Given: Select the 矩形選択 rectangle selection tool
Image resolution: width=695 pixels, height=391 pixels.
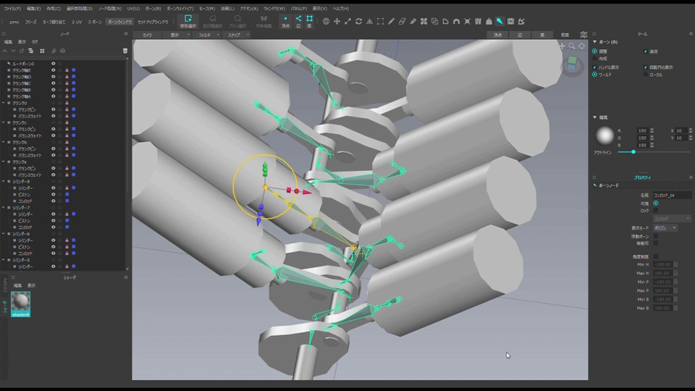Looking at the screenshot, I should tap(188, 21).
